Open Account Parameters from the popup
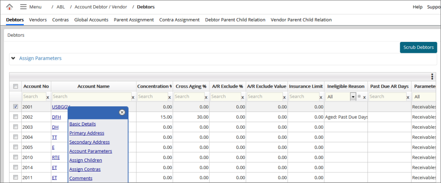 point(90,151)
